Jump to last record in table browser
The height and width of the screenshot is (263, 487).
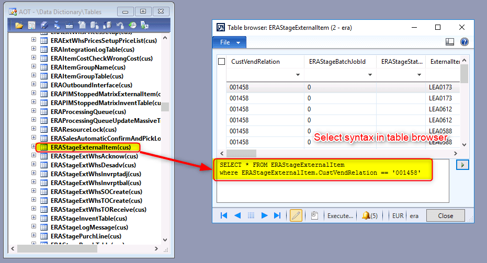tap(278, 215)
